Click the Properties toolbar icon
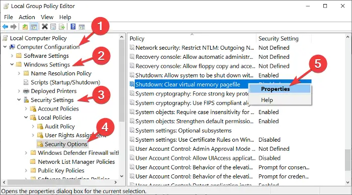This screenshot has height=195, width=352. click(x=53, y=27)
